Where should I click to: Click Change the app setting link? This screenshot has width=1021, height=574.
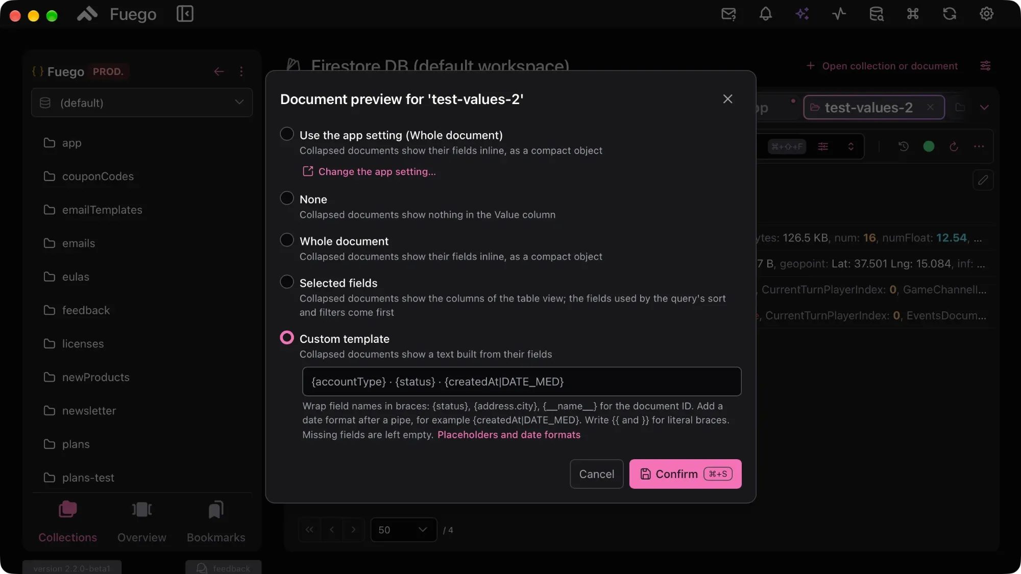(x=369, y=171)
